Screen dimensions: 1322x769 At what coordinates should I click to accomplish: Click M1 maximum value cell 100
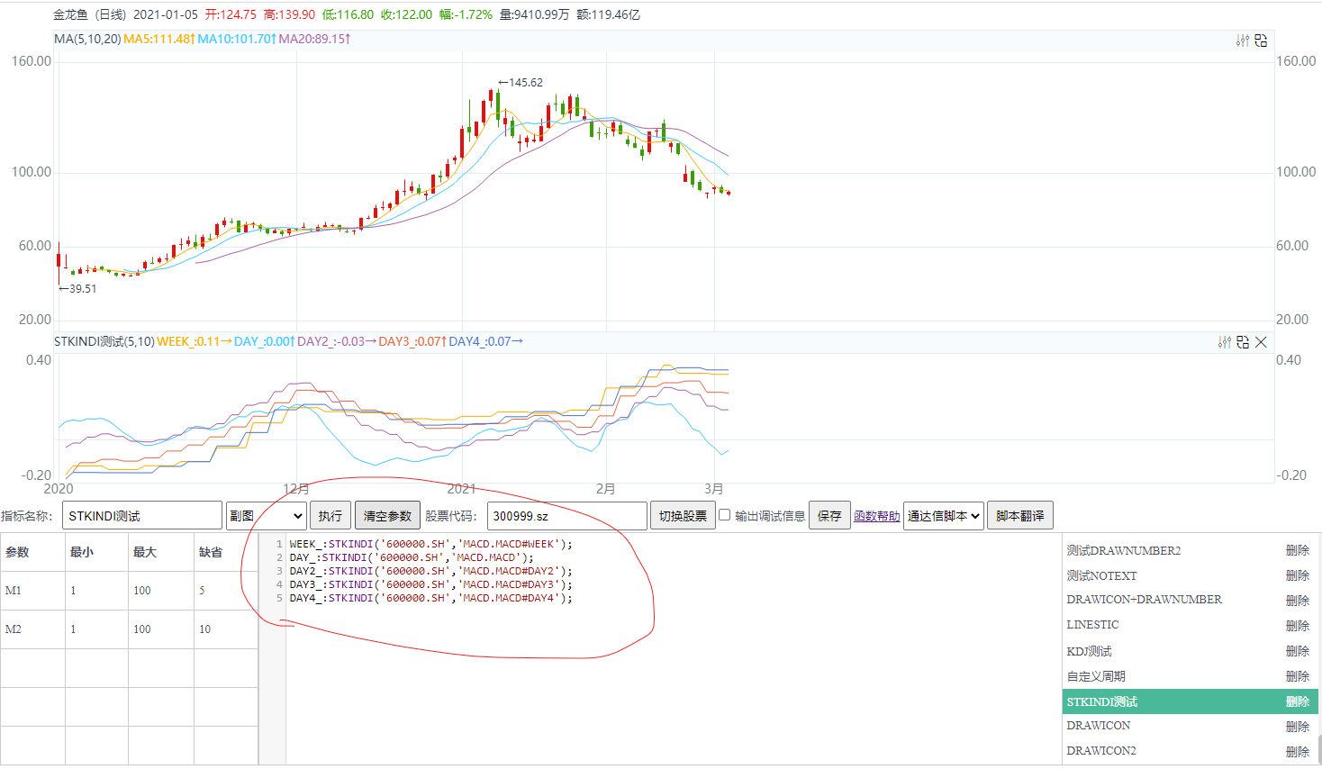(x=161, y=591)
